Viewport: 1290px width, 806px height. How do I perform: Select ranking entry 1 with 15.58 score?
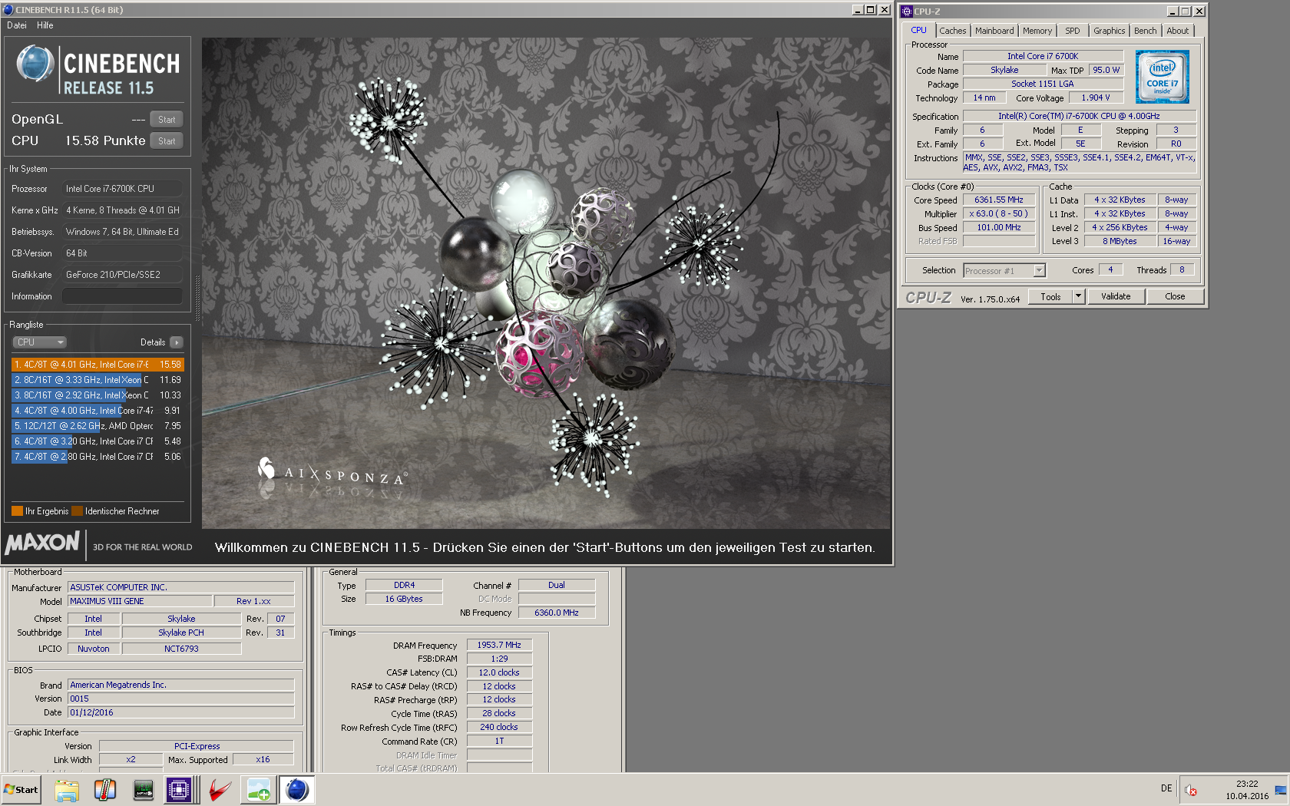(x=98, y=365)
